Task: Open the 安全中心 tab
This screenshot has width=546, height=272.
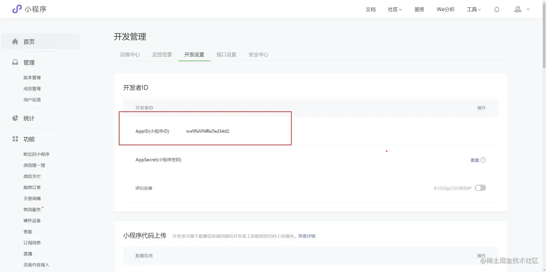Action: pos(258,54)
